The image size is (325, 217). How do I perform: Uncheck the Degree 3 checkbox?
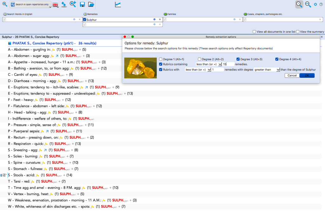(x=238, y=59)
